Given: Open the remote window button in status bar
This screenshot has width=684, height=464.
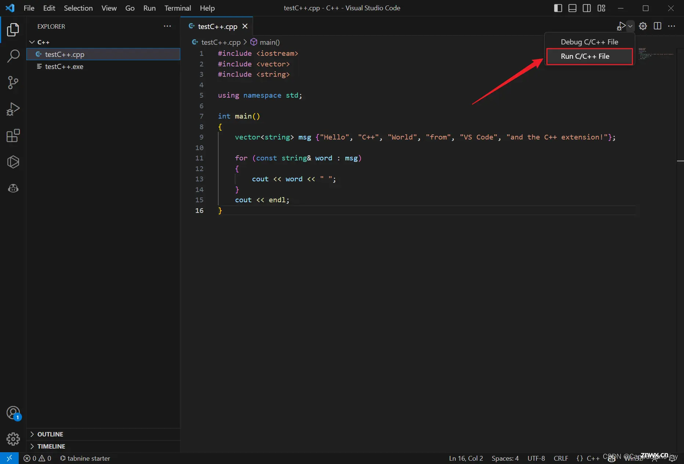Looking at the screenshot, I should [x=10, y=458].
